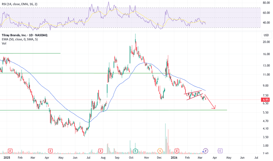273x161 pixels.
Task: Open the green October 2025 earnings marker
Action: click(x=135, y=151)
